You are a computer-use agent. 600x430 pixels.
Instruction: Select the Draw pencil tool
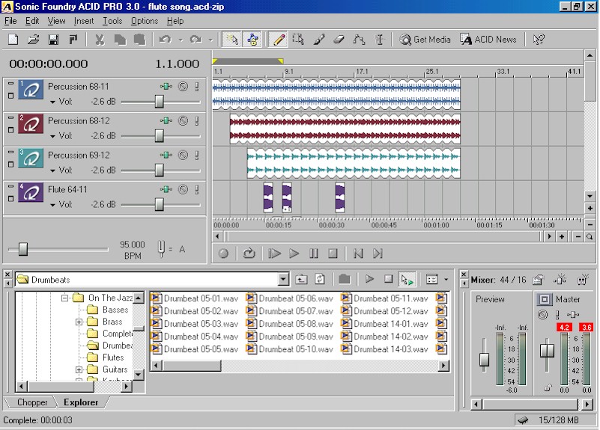click(279, 40)
